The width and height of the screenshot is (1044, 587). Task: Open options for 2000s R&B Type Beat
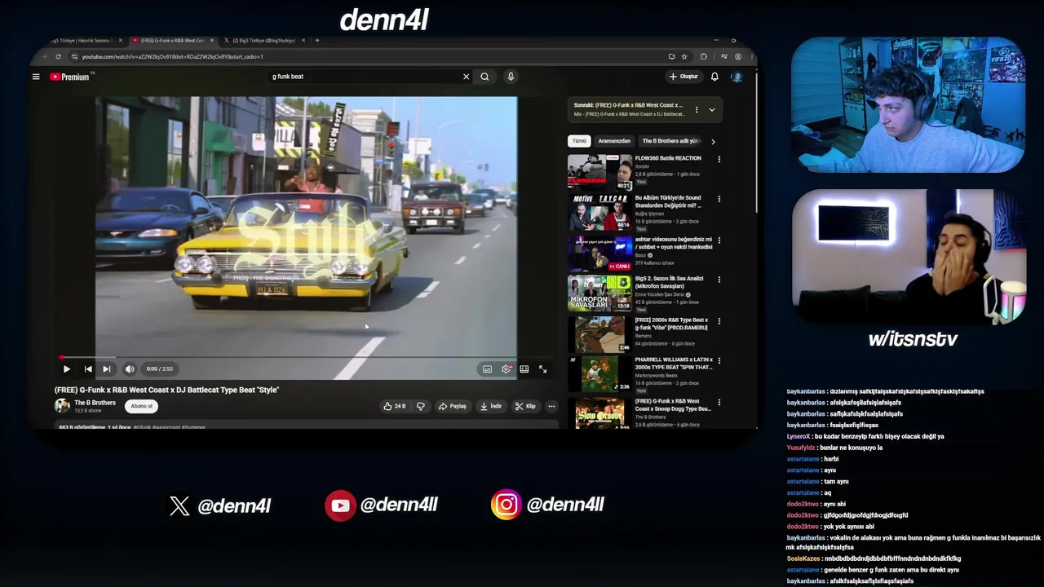719,321
